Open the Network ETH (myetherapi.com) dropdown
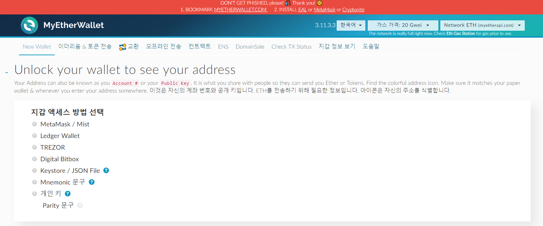The image size is (543, 226). 482,25
